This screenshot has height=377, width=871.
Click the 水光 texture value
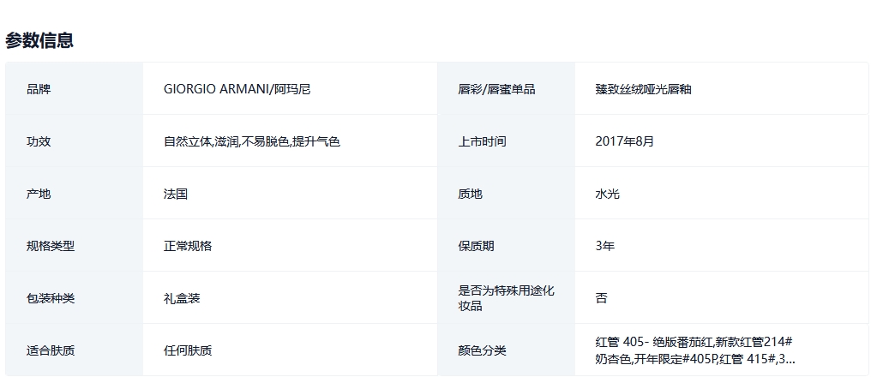click(x=607, y=194)
